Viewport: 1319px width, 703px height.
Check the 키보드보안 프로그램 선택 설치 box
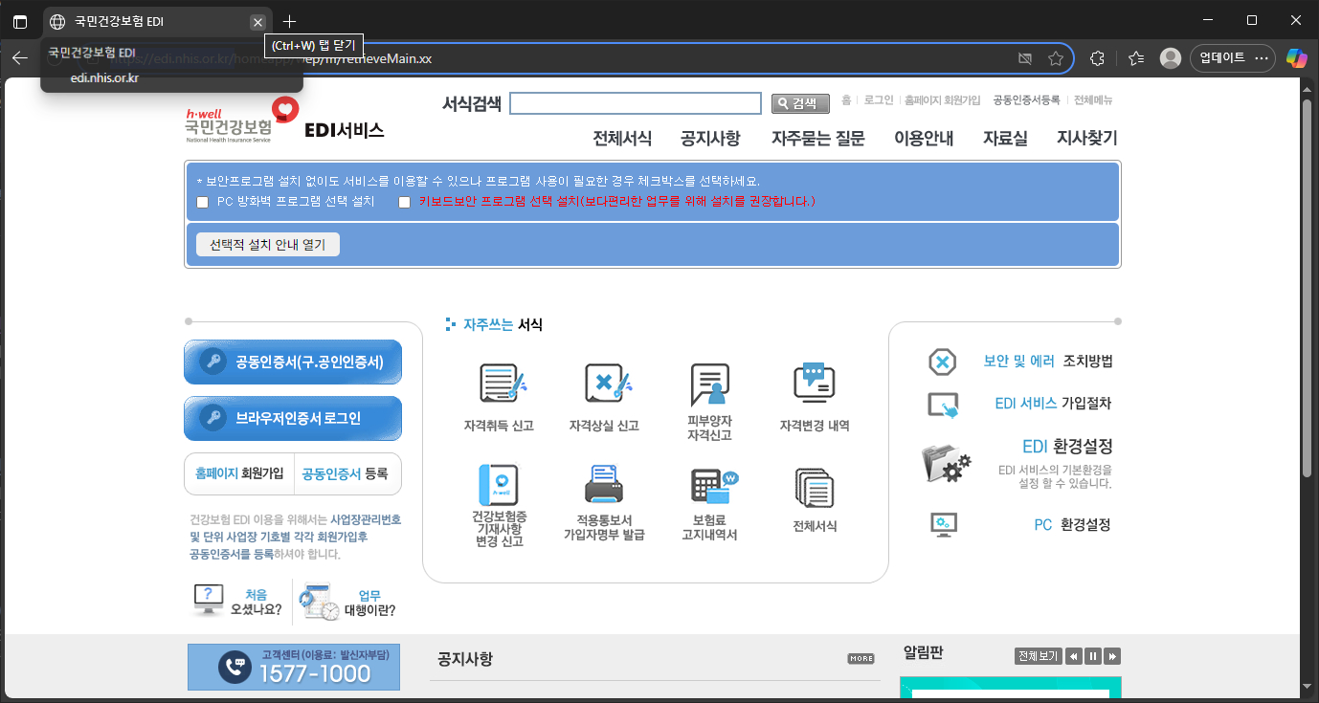[x=404, y=202]
